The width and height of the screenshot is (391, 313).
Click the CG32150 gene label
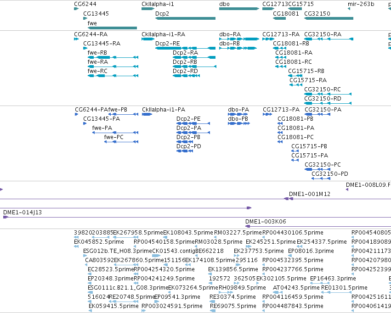coord(317,13)
